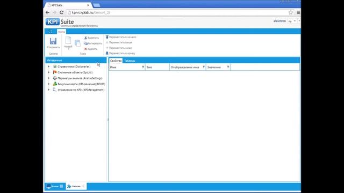
Task: Click the Тип column header
Action: coord(157,67)
